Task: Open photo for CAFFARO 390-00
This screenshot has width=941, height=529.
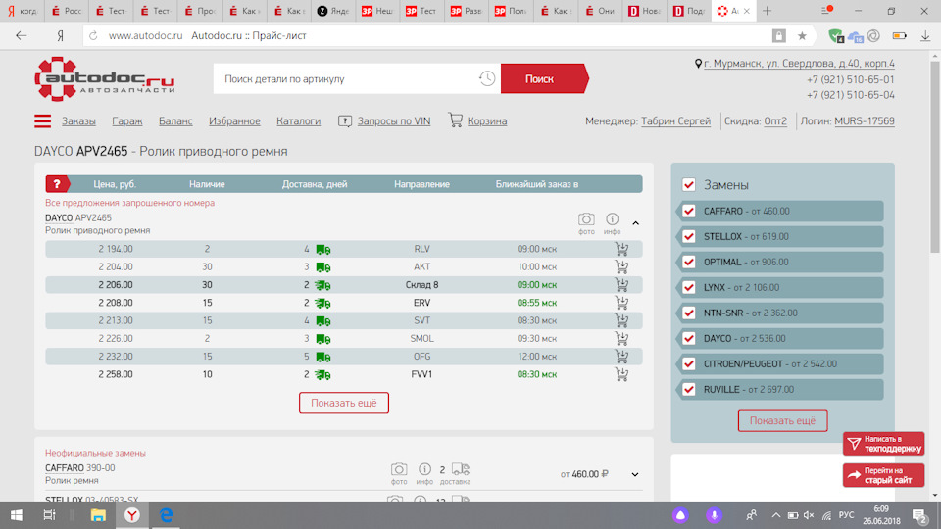Action: [x=399, y=469]
